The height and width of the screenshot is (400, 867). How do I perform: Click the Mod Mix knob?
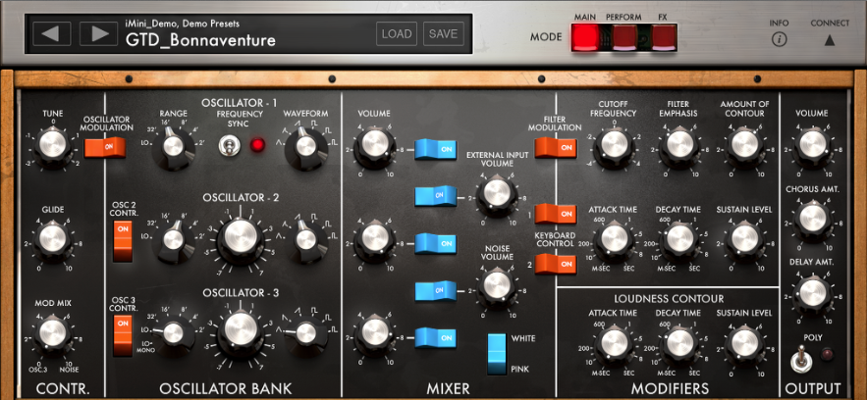[53, 333]
